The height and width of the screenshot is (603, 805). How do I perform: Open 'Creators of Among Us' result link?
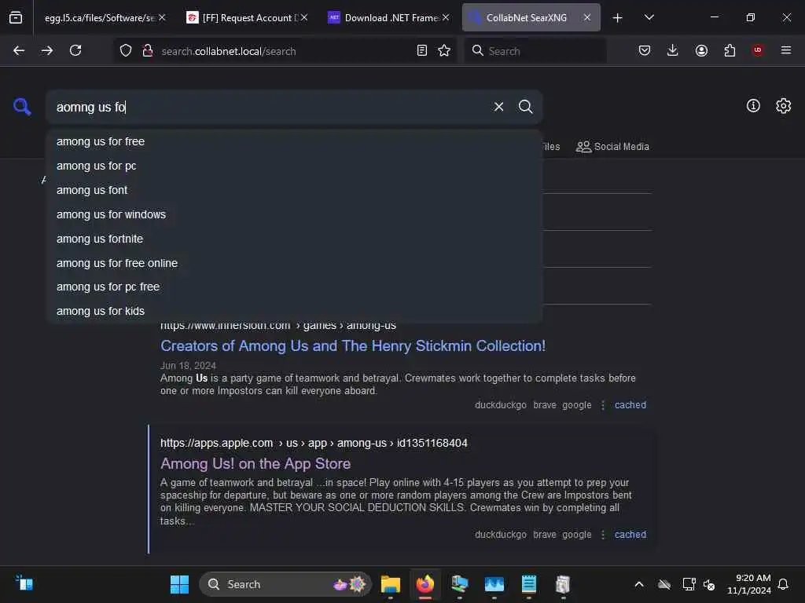tap(353, 346)
